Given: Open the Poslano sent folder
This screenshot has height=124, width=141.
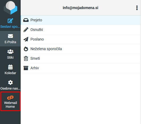Looking at the screenshot, I should tap(81, 39).
